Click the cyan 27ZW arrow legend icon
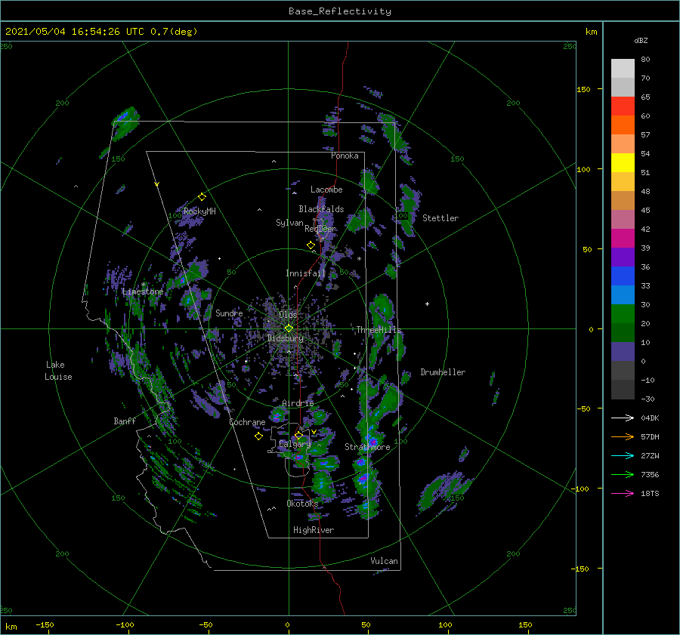The height and width of the screenshot is (635, 680). (x=623, y=455)
